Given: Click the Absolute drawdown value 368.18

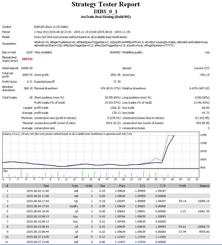Looking at the screenshot, I should [x=28, y=89].
